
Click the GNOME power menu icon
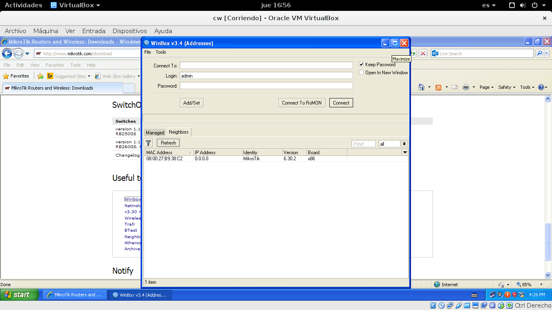(534, 5)
